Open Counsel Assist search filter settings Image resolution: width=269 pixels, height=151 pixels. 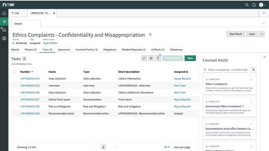(253, 70)
